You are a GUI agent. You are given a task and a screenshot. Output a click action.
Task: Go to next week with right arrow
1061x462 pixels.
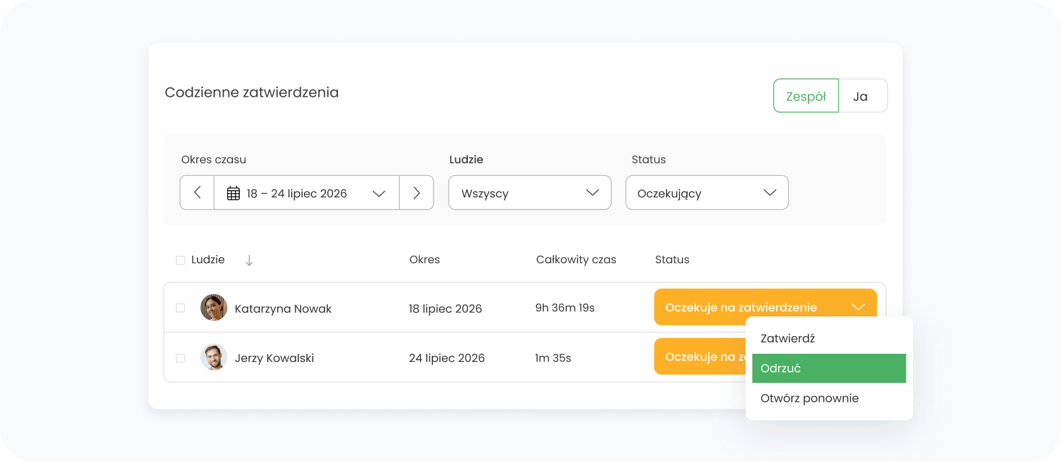417,192
